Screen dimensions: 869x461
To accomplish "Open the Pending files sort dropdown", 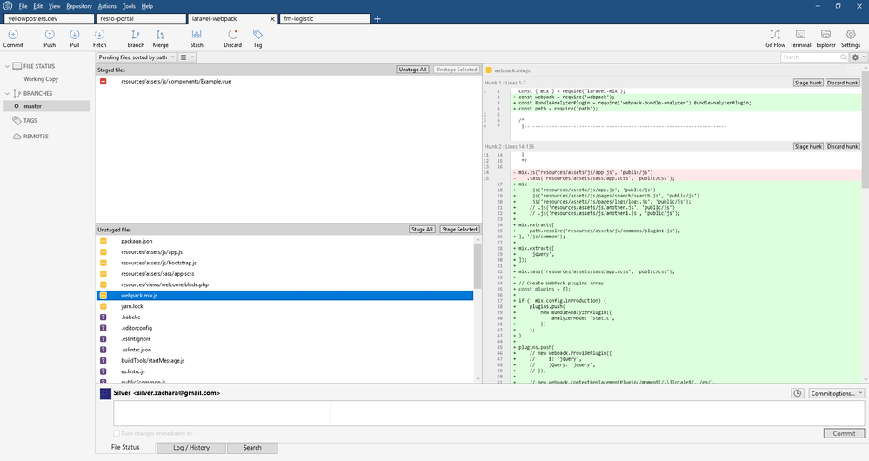I will (137, 57).
